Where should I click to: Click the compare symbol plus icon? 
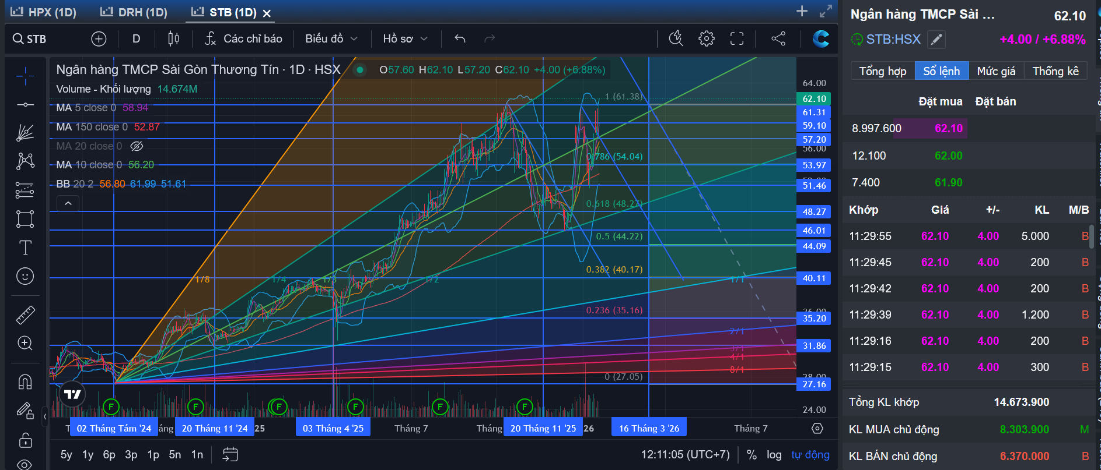[x=99, y=39]
